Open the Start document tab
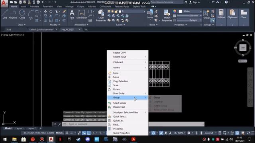 (9, 29)
